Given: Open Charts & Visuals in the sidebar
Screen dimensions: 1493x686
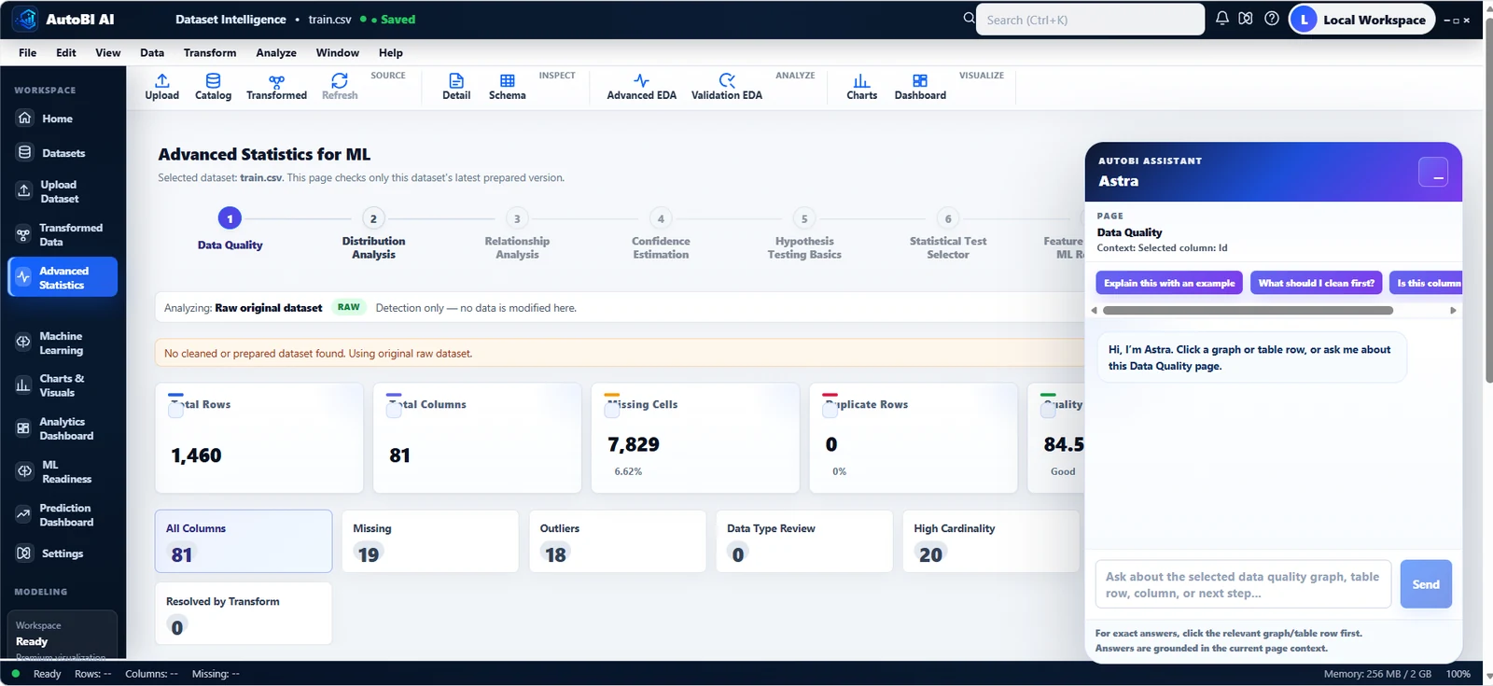Looking at the screenshot, I should [63, 385].
